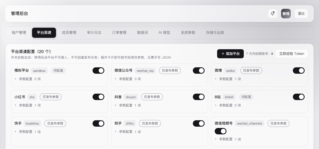The image size is (319, 149).
Task: Click the bilibili code tag
Action: tap(229, 97)
